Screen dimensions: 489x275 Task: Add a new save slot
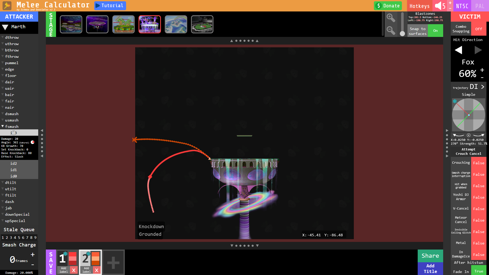pos(113,263)
